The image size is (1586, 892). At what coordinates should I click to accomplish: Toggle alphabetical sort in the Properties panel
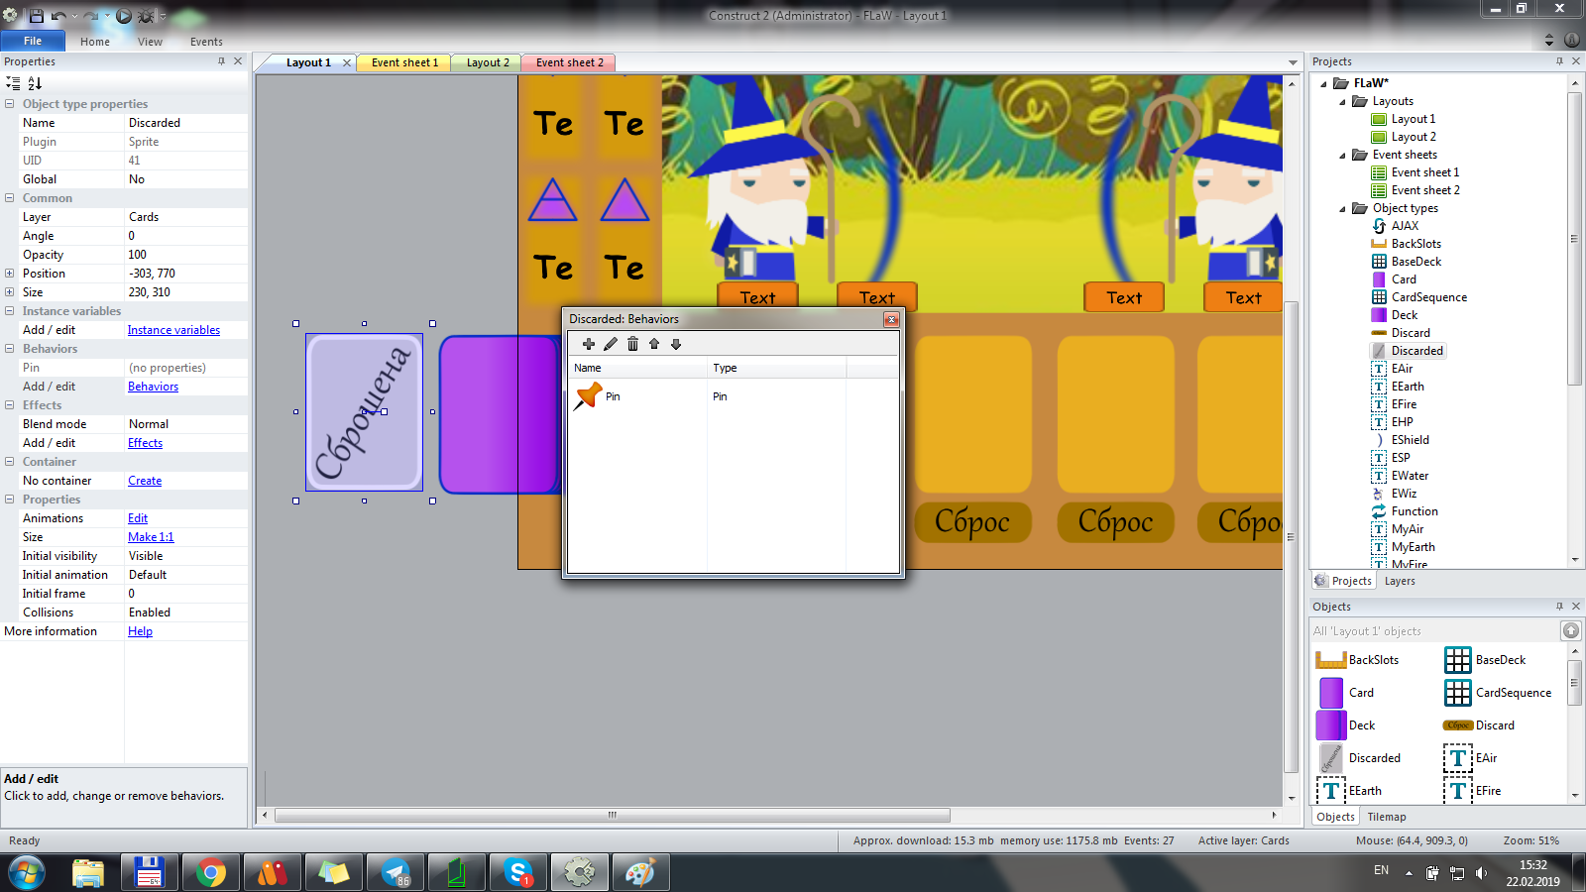(35, 83)
